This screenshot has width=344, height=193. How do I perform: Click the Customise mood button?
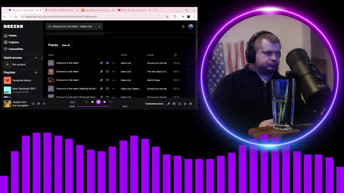[154, 104]
